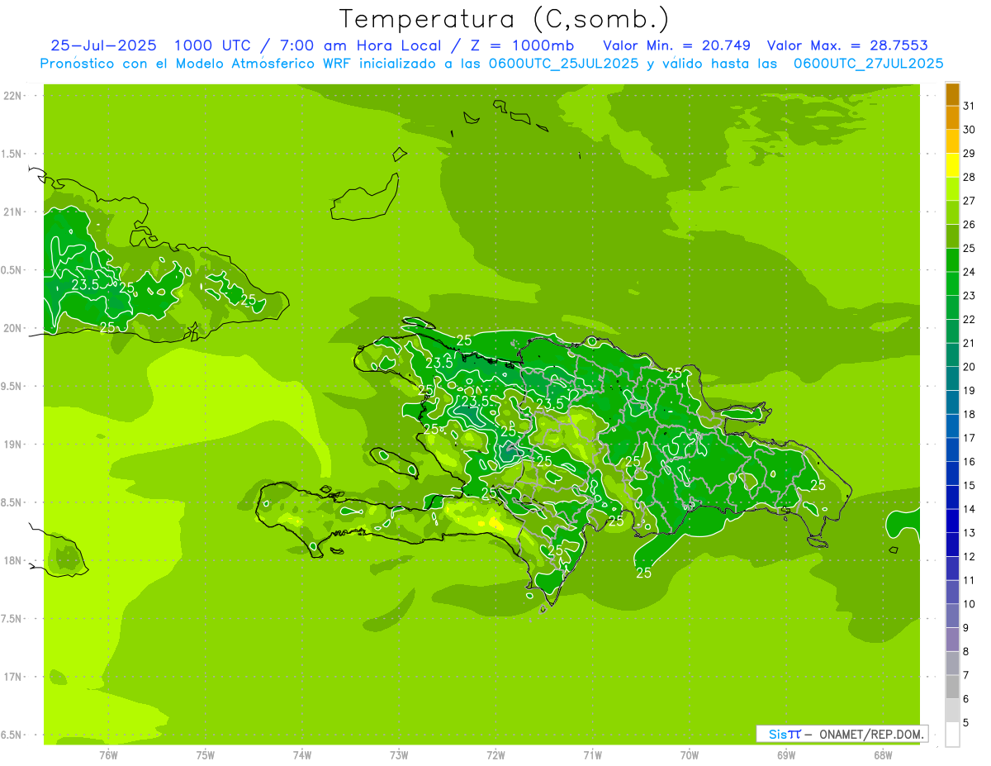Click the "Valor Min. = 20.749" readout
The height and width of the screenshot is (766, 991).
(x=677, y=45)
